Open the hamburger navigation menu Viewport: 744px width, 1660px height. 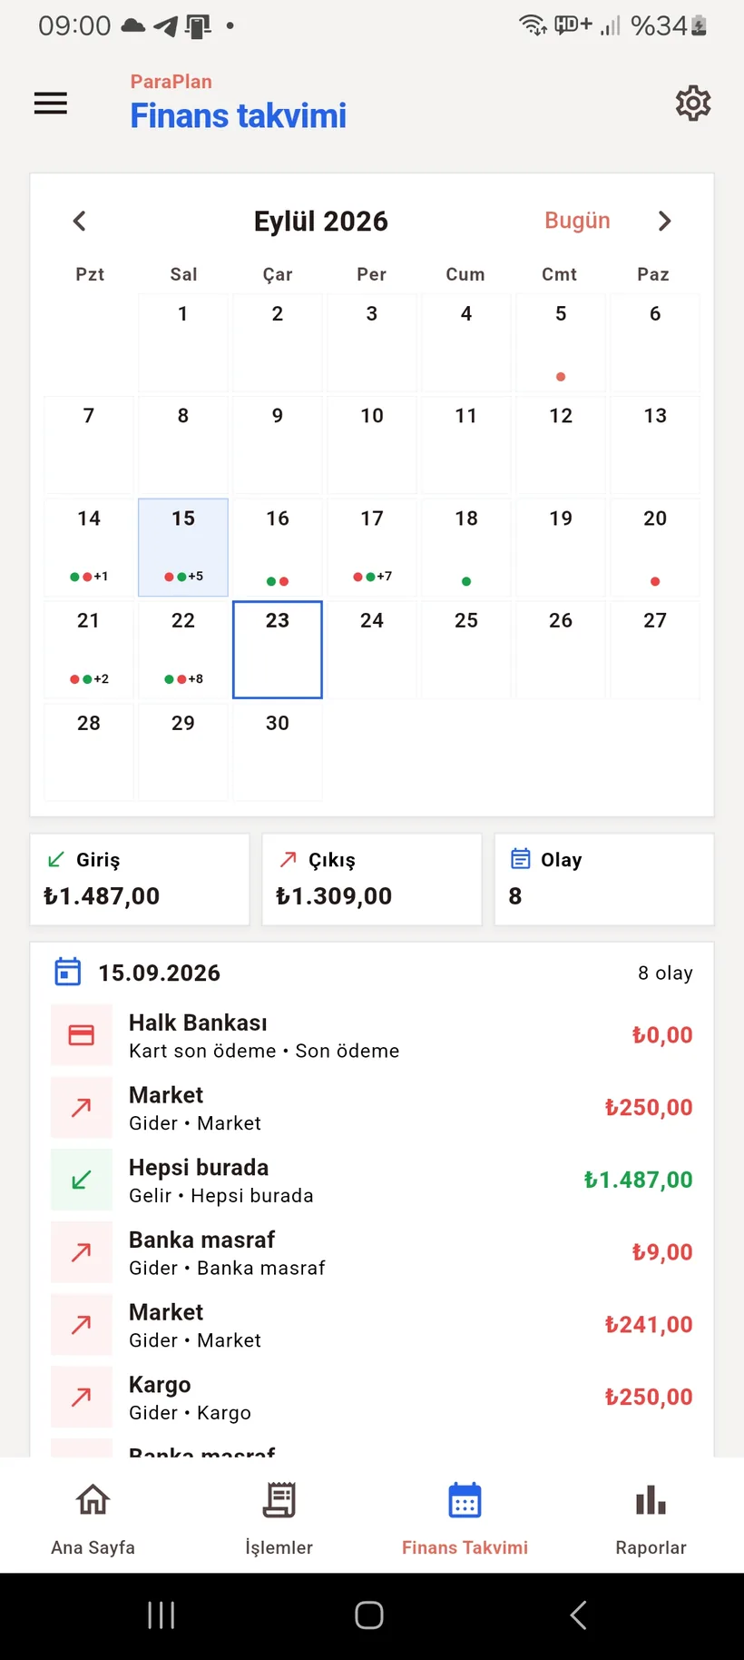click(x=51, y=104)
